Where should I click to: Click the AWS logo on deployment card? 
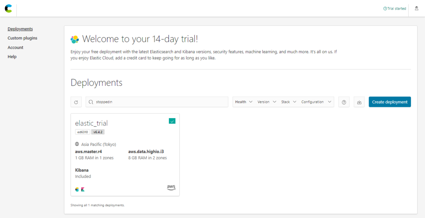(x=171, y=187)
